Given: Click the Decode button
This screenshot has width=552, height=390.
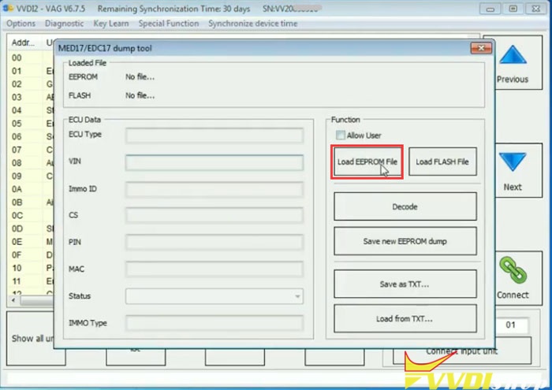Looking at the screenshot, I should (405, 206).
